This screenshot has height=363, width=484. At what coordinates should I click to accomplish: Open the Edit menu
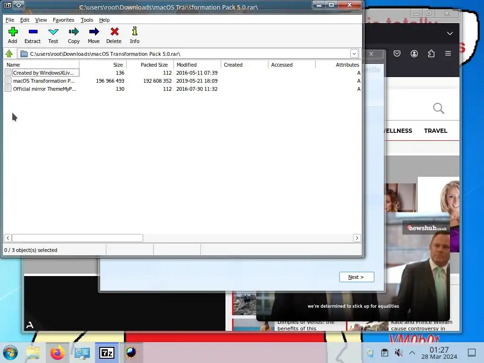(25, 20)
